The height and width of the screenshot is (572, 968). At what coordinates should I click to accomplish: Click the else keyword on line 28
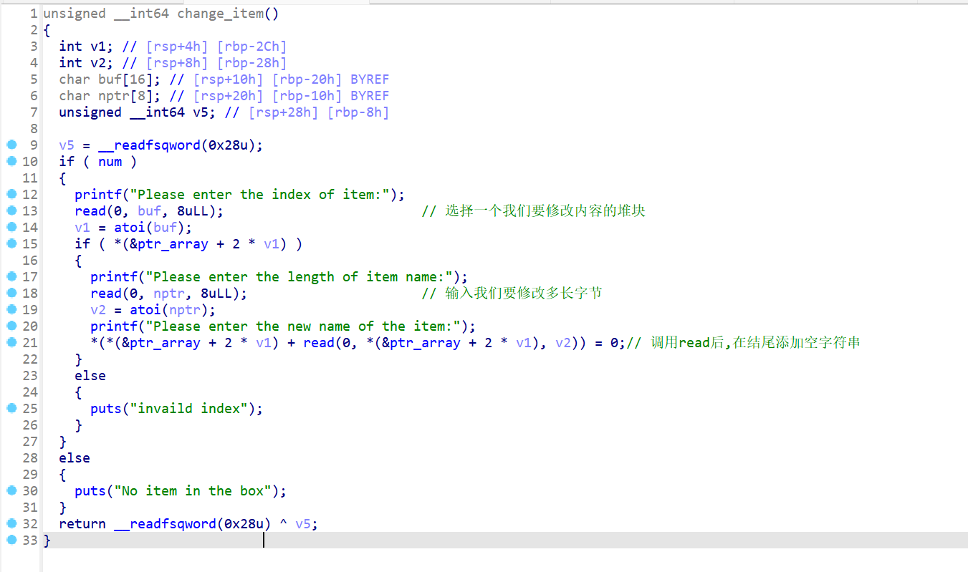coord(75,458)
